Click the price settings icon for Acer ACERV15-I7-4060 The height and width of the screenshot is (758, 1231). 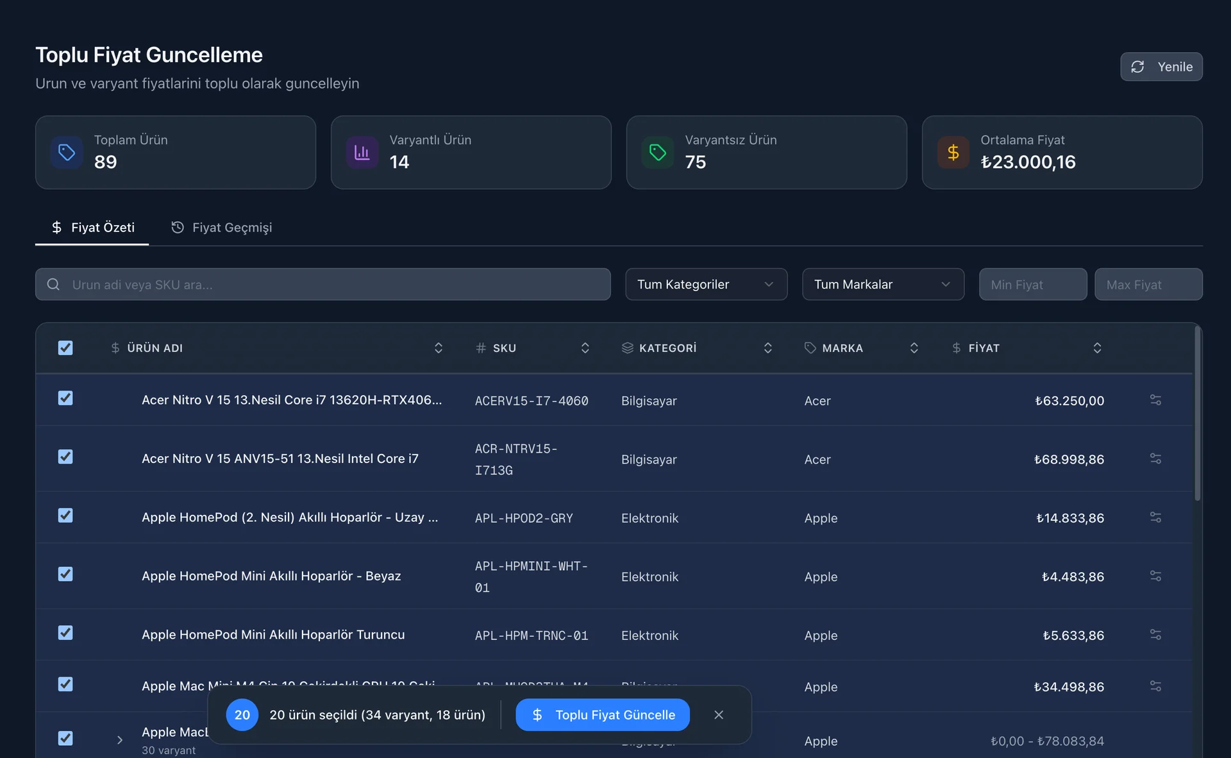tap(1155, 400)
